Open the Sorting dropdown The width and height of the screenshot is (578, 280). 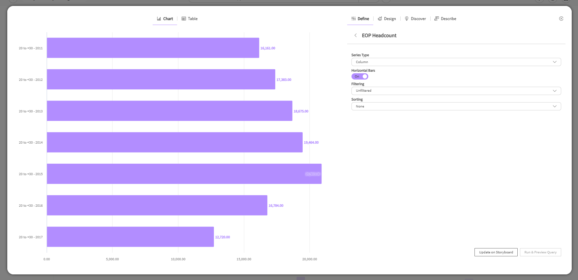(456, 106)
